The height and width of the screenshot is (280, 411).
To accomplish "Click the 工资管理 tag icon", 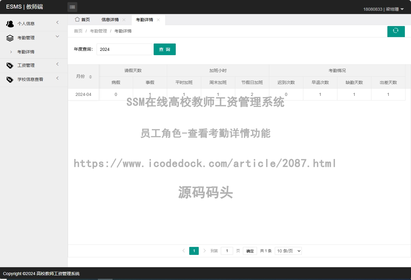I will pos(10,65).
